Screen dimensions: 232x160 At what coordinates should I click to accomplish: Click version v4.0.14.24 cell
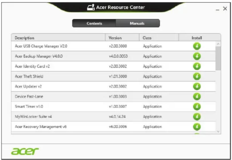click(117, 116)
